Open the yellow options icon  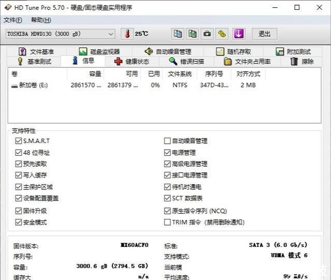(222, 34)
